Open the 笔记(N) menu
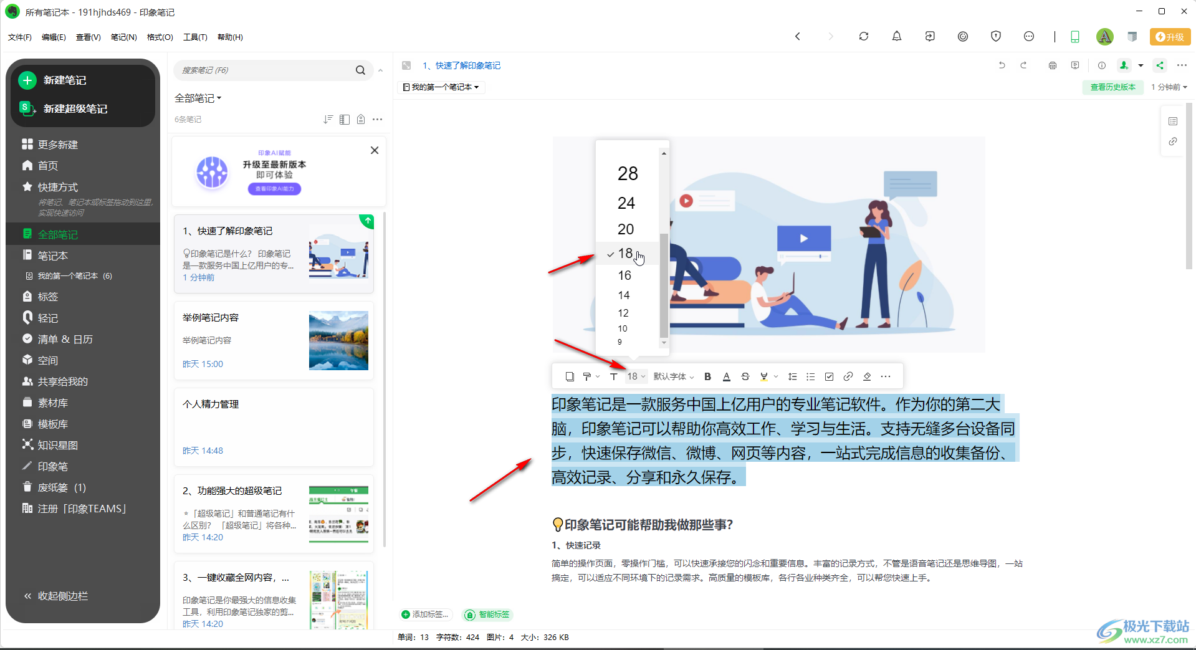The height and width of the screenshot is (650, 1196). 123,37
